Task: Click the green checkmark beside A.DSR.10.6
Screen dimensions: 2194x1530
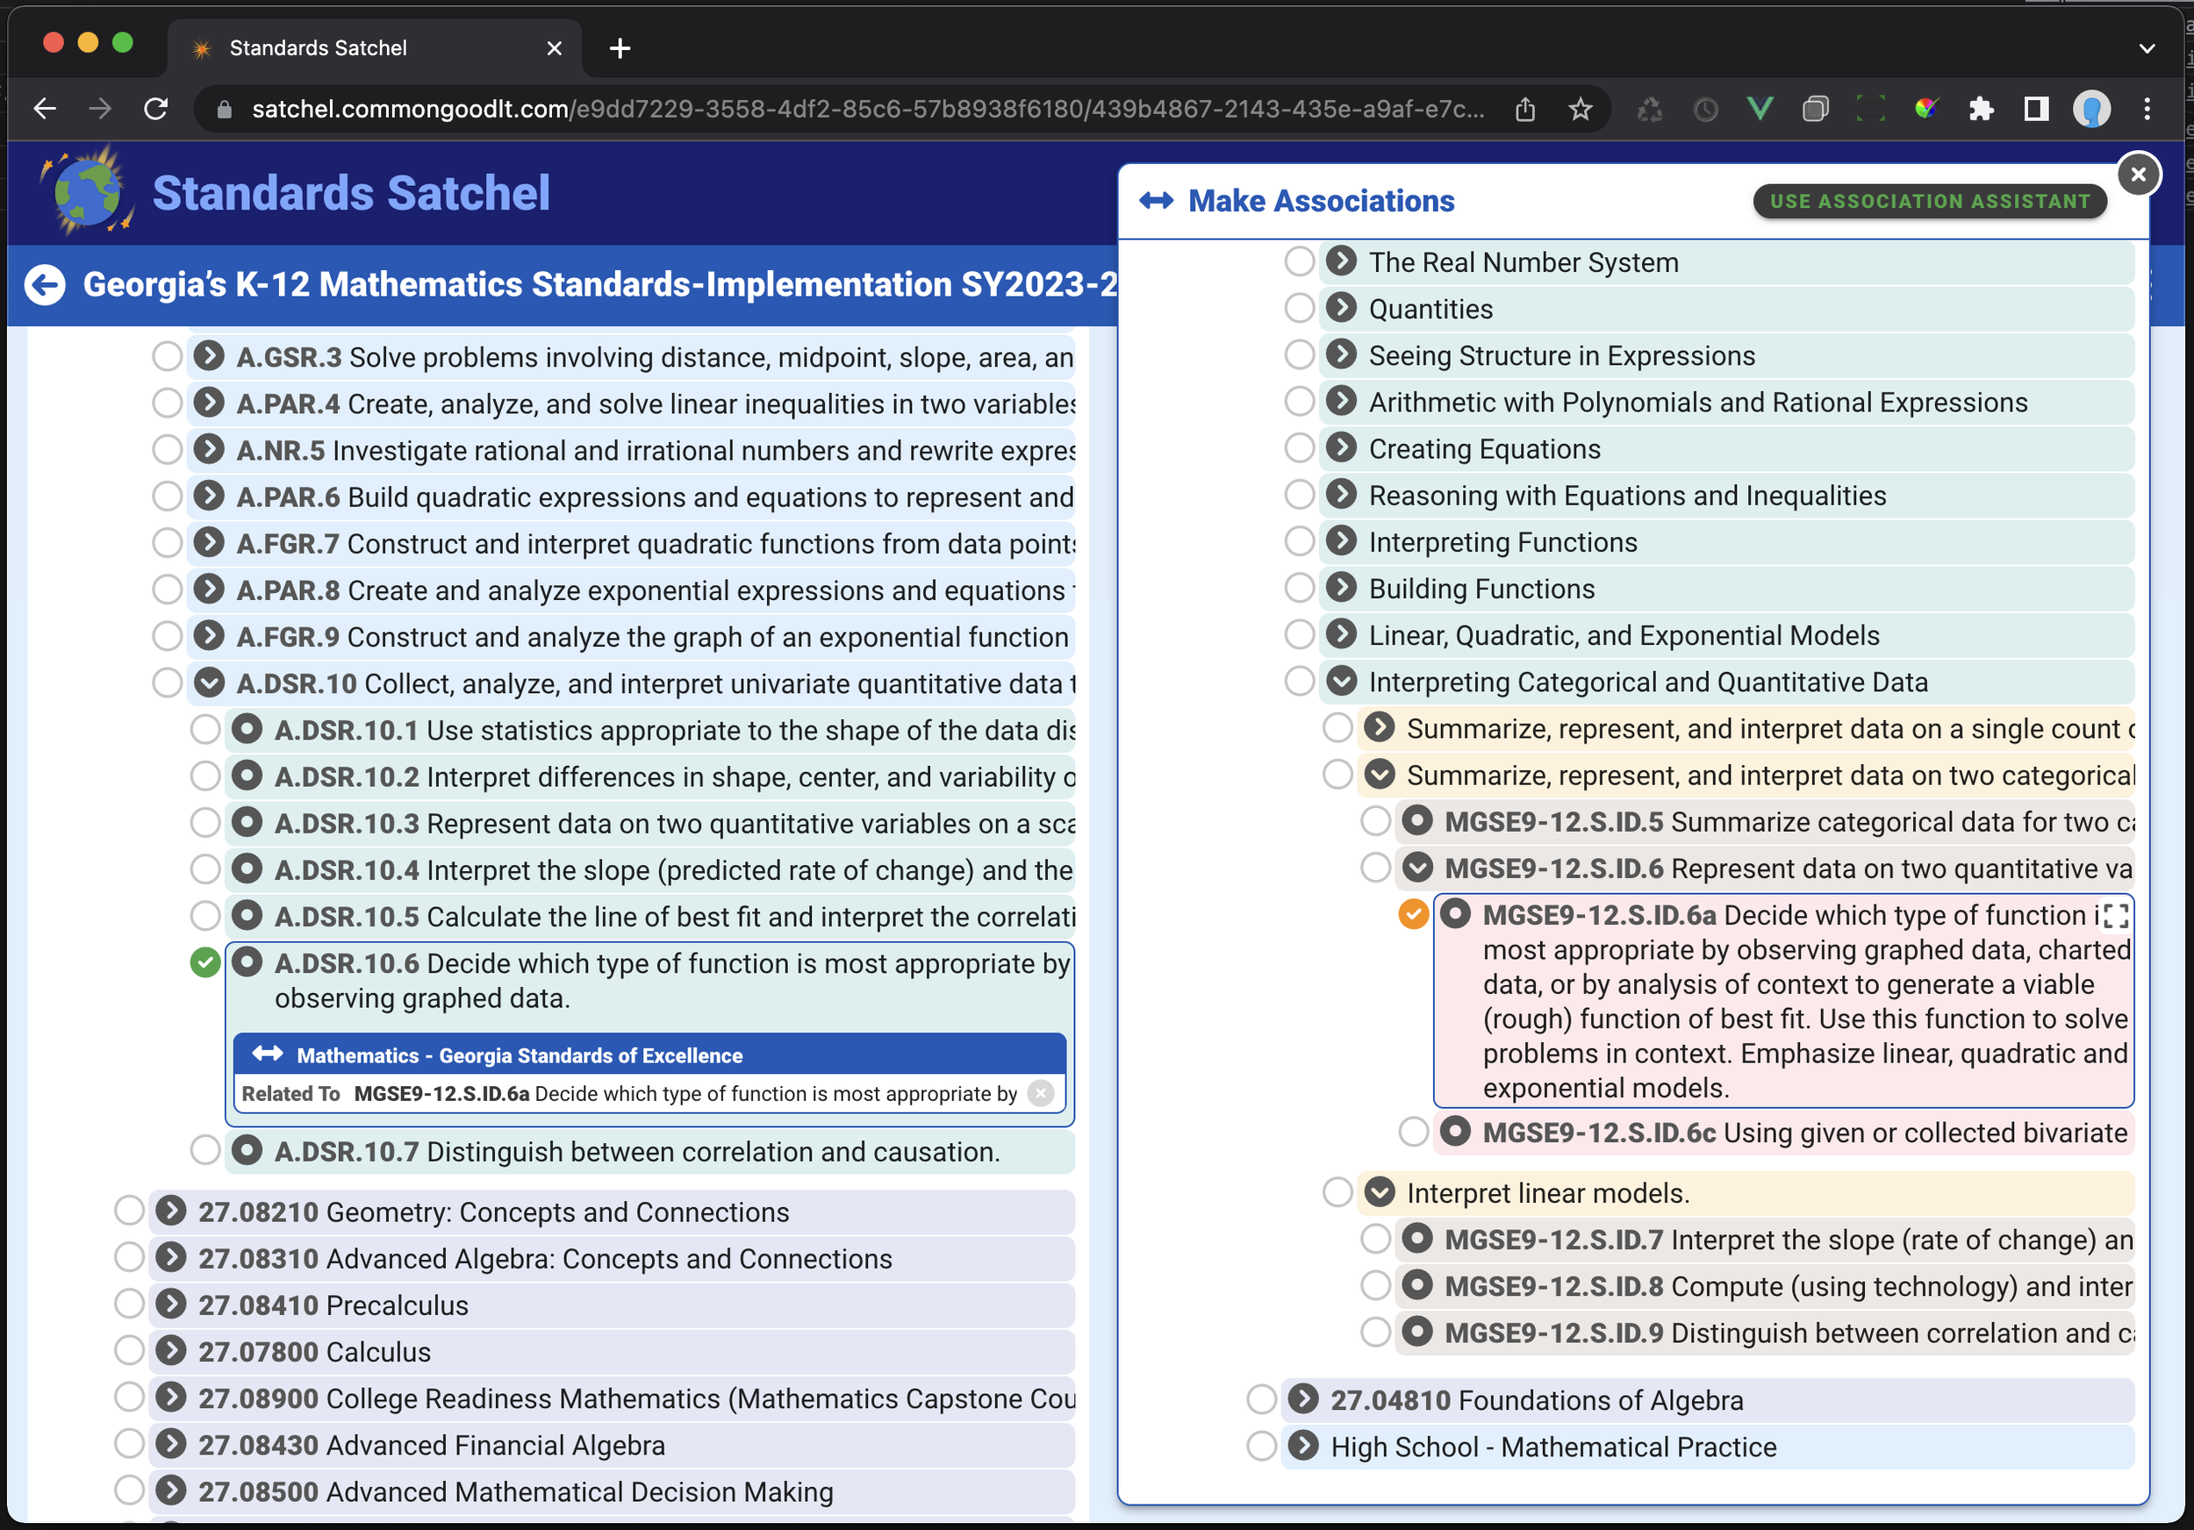Action: click(204, 962)
